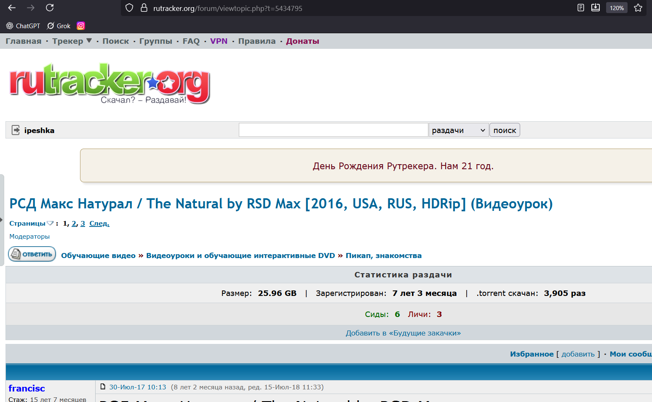Click the День Рождения Рутрекера banner
The image size is (652, 402).
coord(403,166)
